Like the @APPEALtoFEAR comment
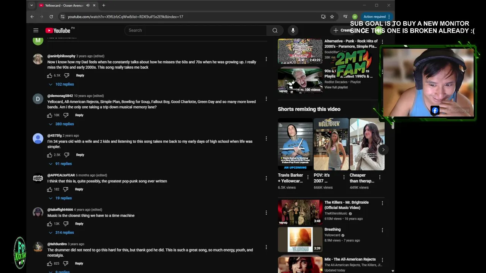The image size is (486, 273). pos(50,189)
